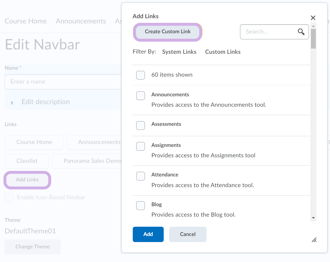The width and height of the screenshot is (330, 262).
Task: Filter by System Links
Action: pos(179,52)
